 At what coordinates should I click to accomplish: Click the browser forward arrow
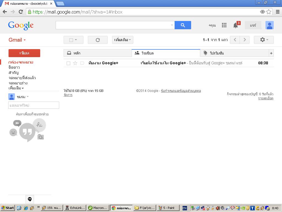13,12
